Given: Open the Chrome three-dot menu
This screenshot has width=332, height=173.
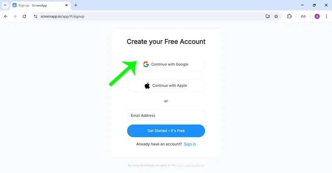Looking at the screenshot, I should click(326, 16).
